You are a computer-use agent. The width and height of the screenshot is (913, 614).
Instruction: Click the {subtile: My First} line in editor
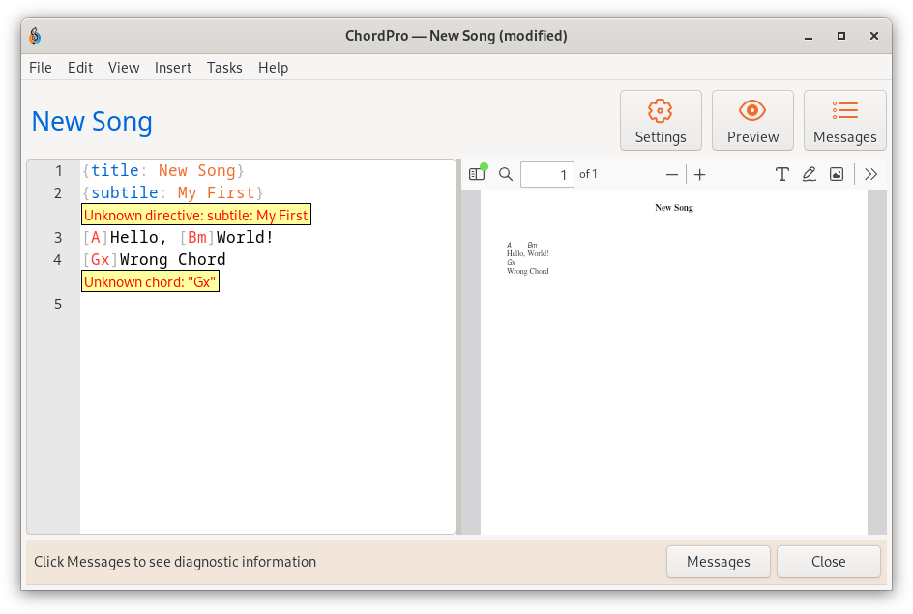(x=173, y=192)
